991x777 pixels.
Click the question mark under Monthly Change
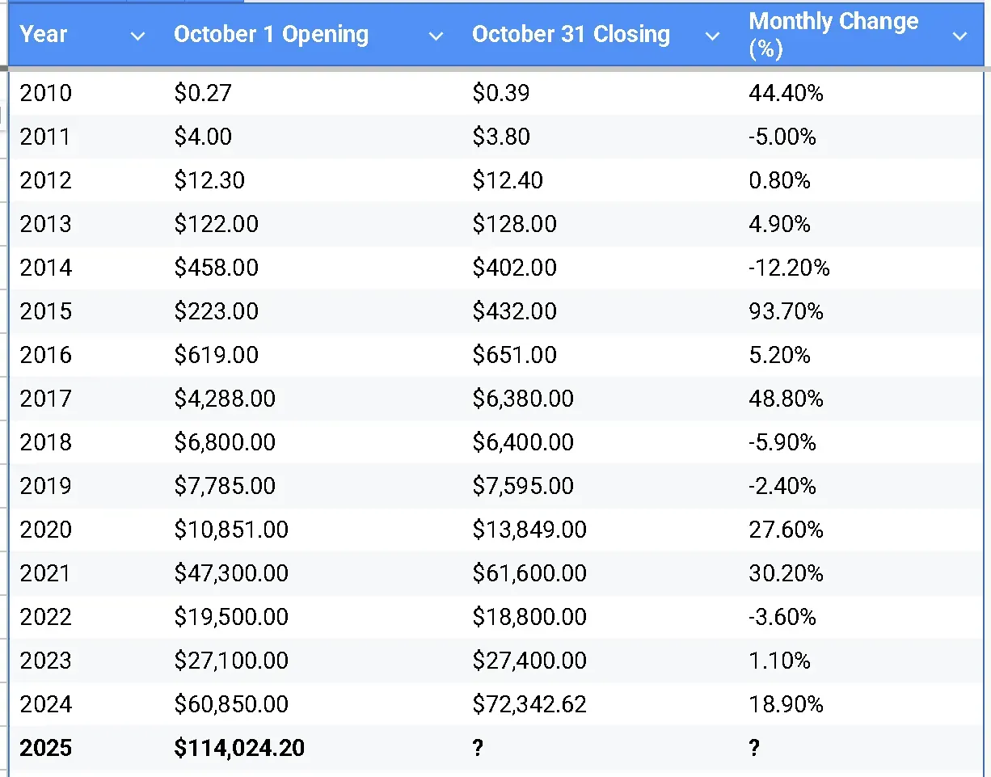(x=754, y=748)
